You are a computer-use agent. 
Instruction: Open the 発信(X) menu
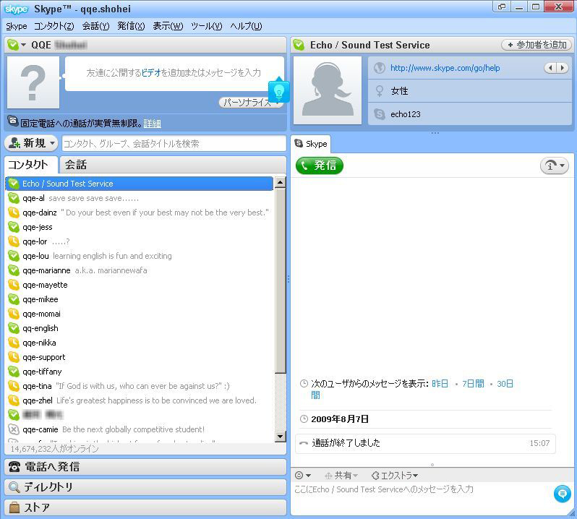point(131,26)
